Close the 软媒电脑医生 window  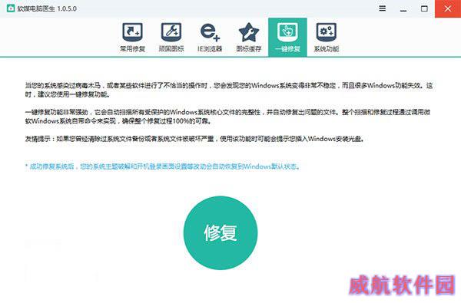[x=448, y=8]
